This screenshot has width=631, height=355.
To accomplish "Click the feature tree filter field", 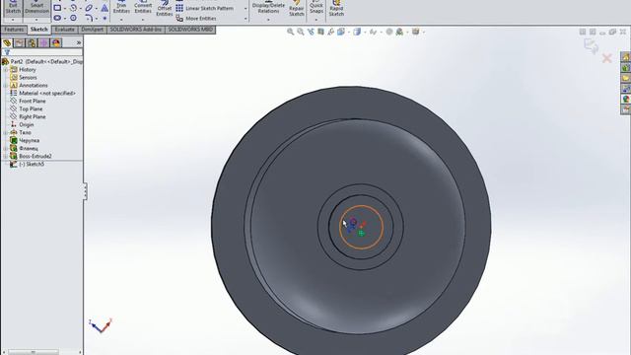I will point(41,52).
